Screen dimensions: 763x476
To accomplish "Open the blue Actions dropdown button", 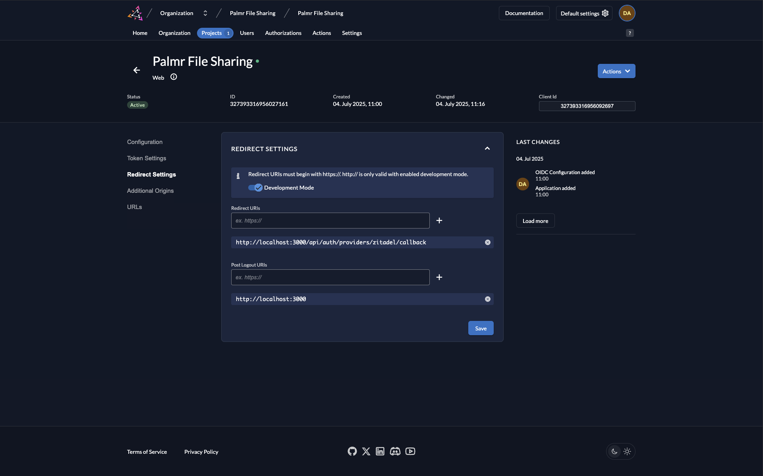I will [616, 71].
